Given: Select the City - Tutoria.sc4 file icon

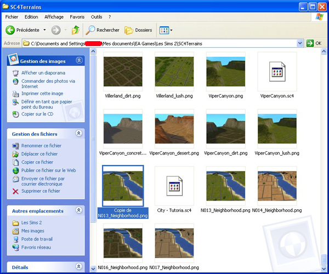Looking at the screenshot, I should tap(174, 186).
